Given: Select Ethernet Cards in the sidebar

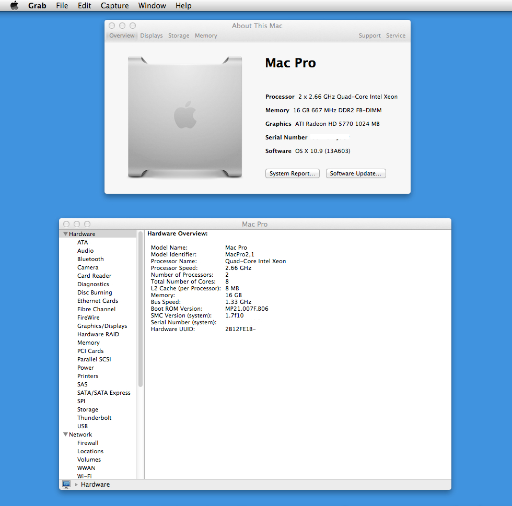Looking at the screenshot, I should point(98,301).
